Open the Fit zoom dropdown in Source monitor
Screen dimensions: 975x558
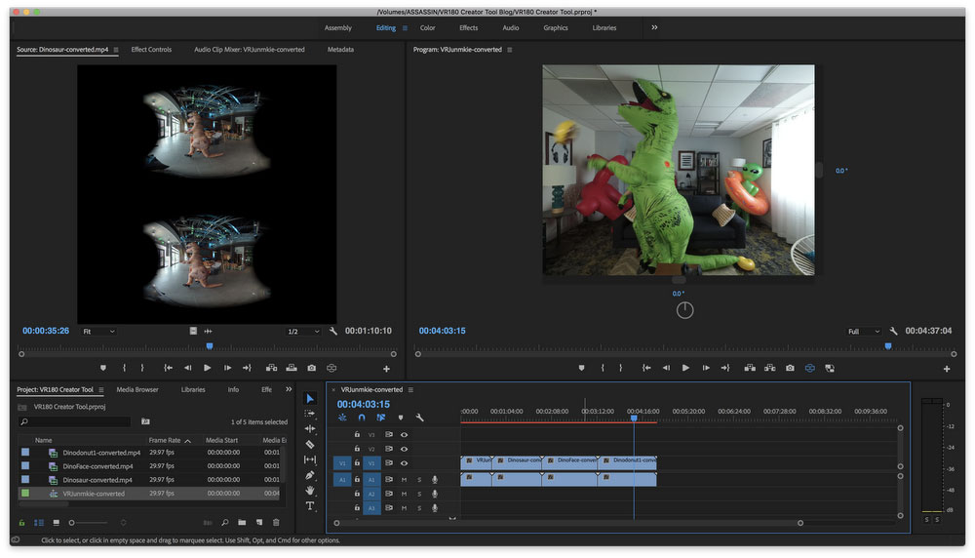tap(97, 332)
